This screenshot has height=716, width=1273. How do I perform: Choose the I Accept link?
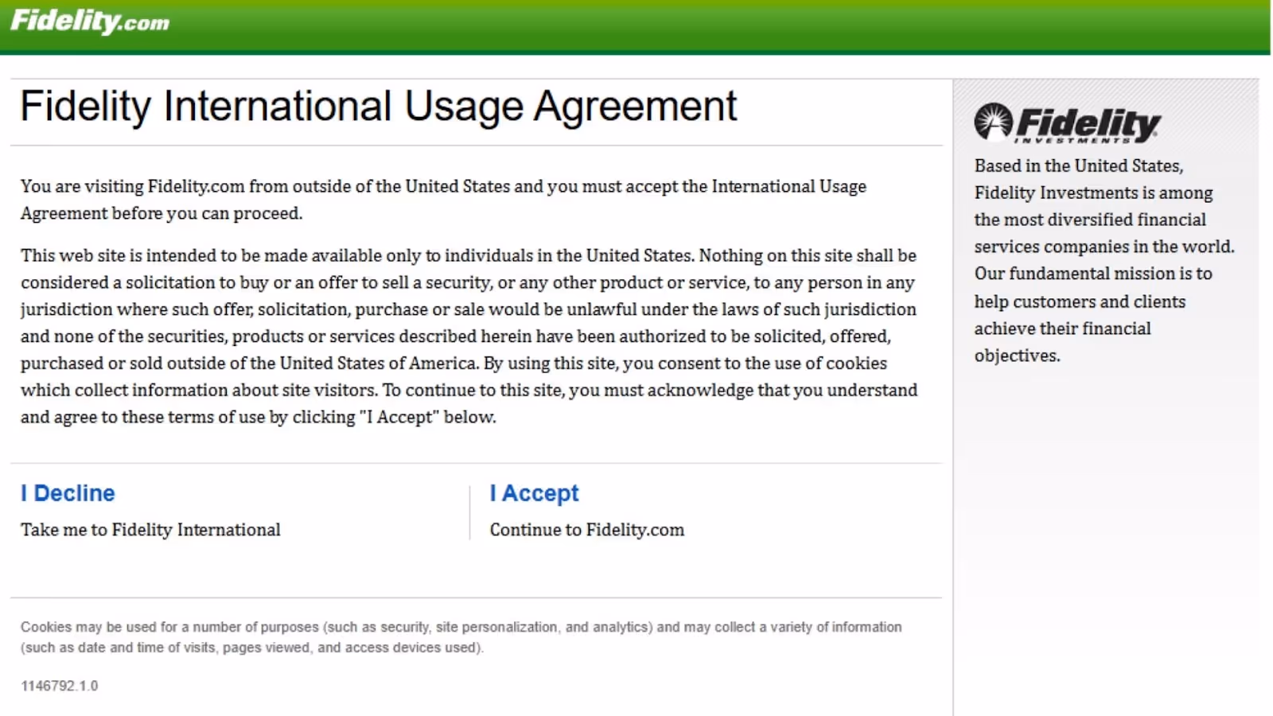point(534,493)
